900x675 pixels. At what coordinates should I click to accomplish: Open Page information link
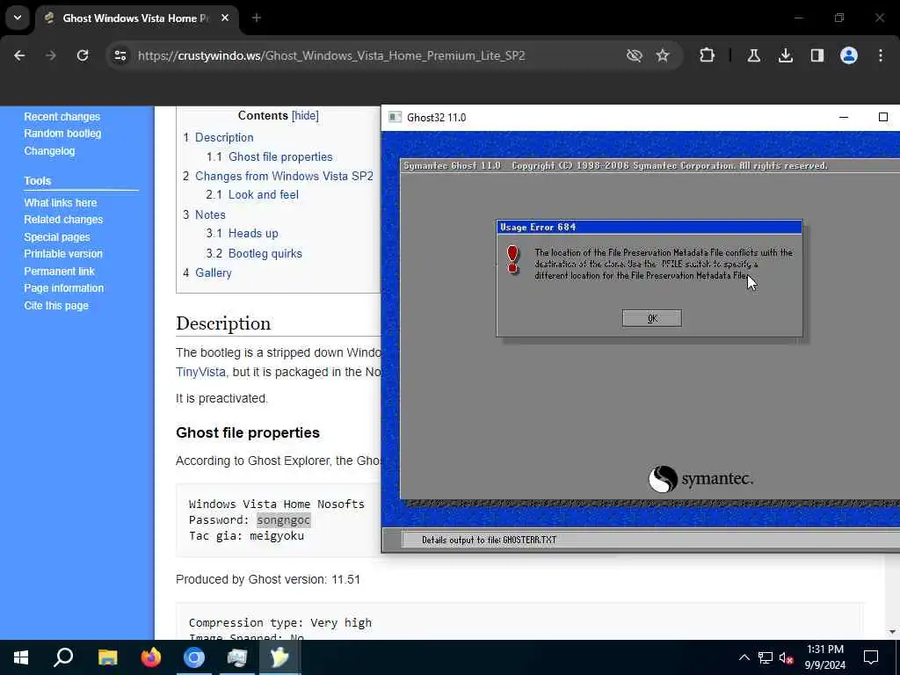(x=63, y=288)
